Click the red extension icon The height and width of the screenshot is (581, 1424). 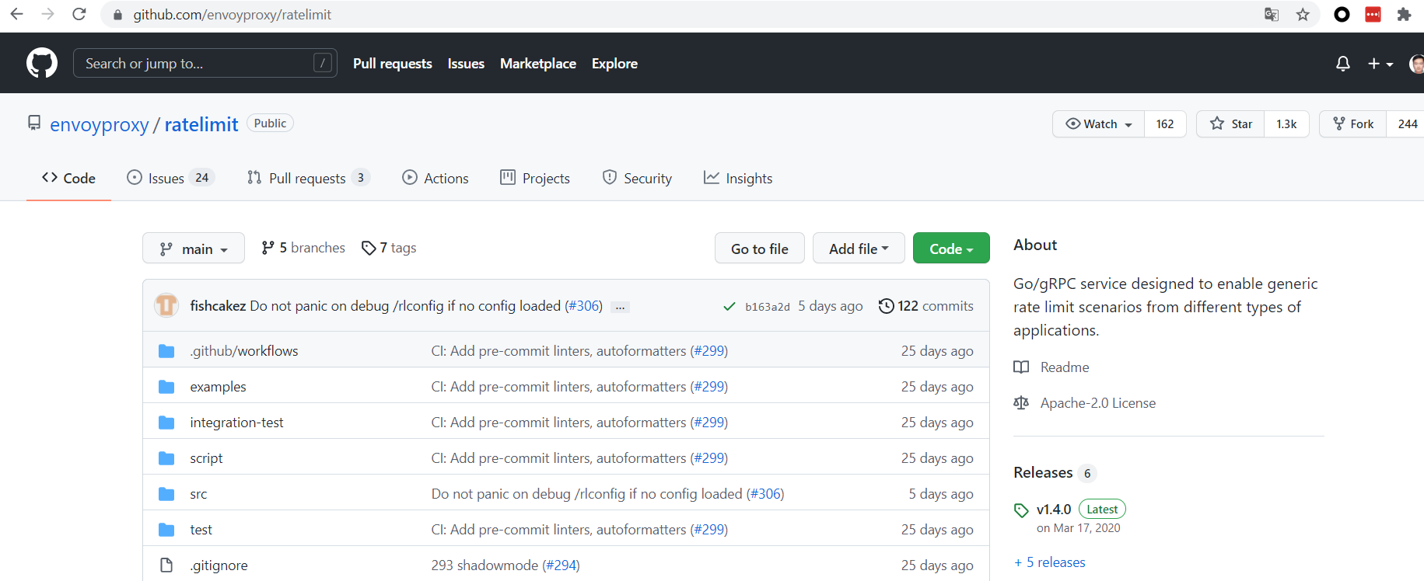(1373, 14)
